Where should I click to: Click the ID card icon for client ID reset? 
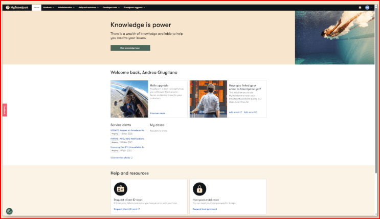(x=121, y=188)
